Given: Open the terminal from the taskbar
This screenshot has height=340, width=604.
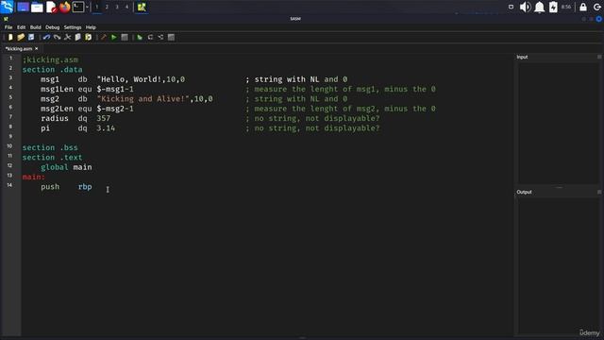Looking at the screenshot, I should coord(78,7).
